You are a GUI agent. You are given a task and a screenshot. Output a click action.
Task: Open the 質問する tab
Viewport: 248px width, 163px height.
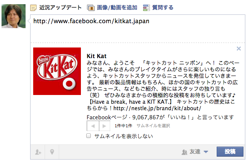pos(163,8)
